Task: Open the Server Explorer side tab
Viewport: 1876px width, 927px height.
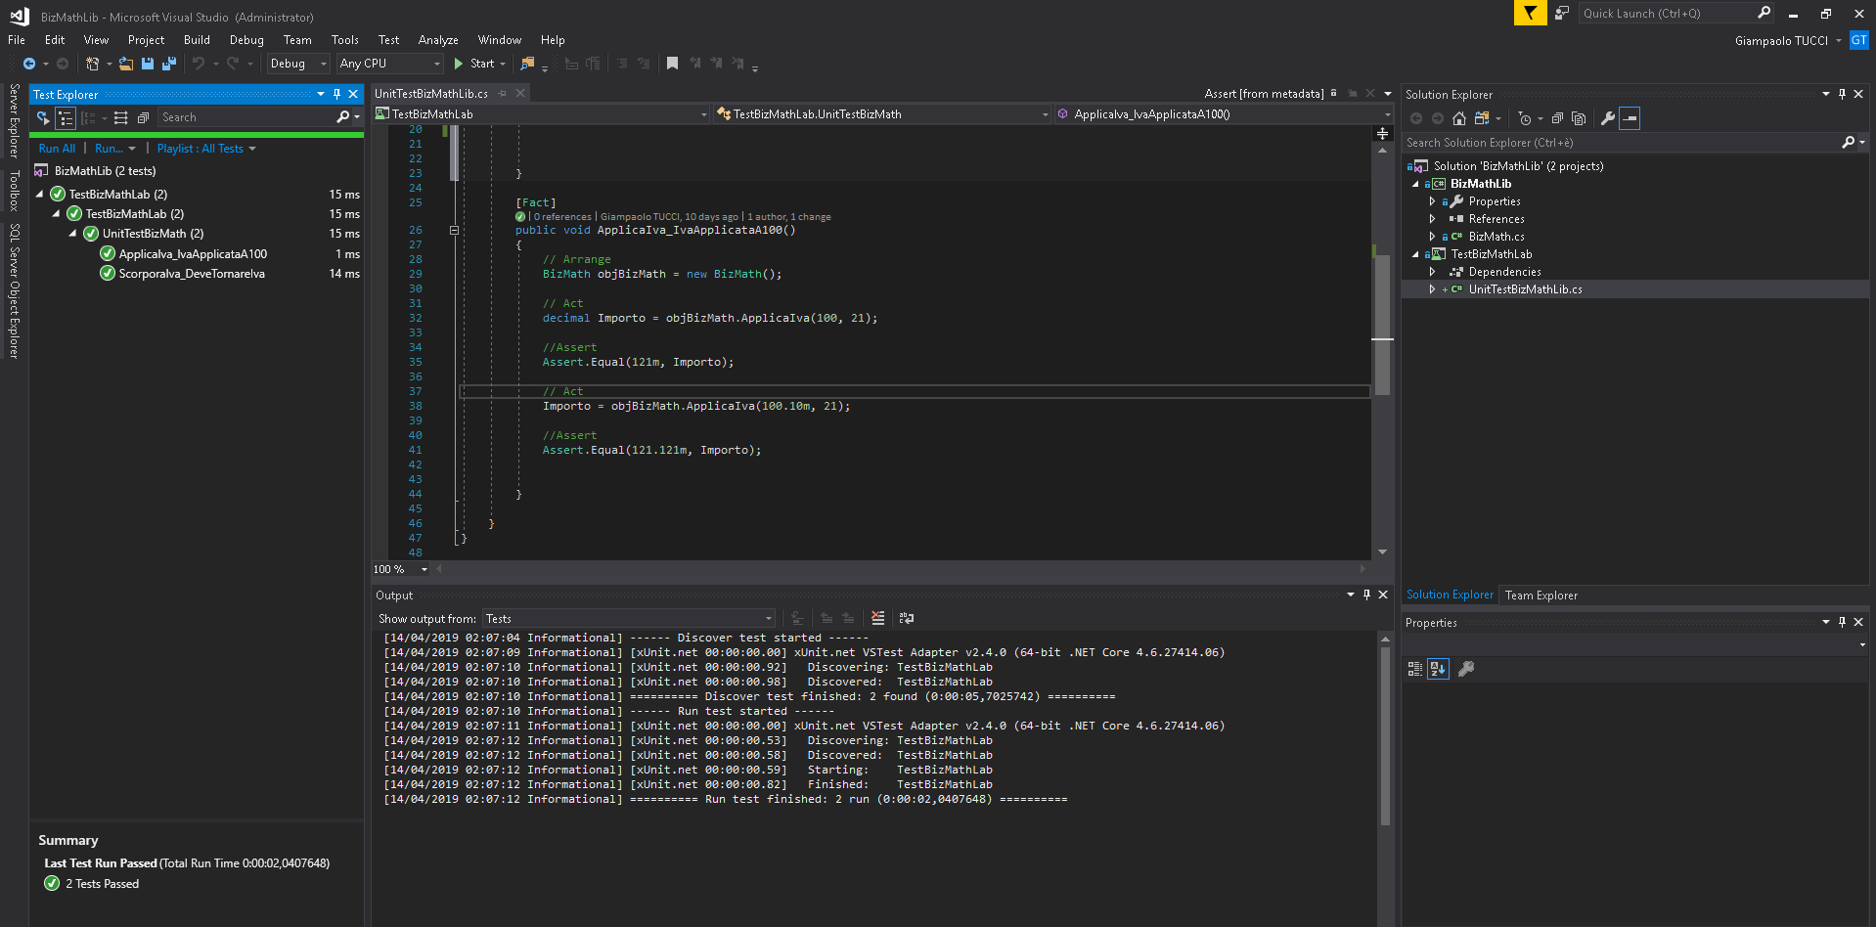Action: (14, 121)
